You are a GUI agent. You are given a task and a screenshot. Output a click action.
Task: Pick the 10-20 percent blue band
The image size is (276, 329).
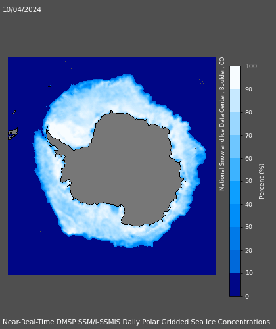(x=235, y=262)
